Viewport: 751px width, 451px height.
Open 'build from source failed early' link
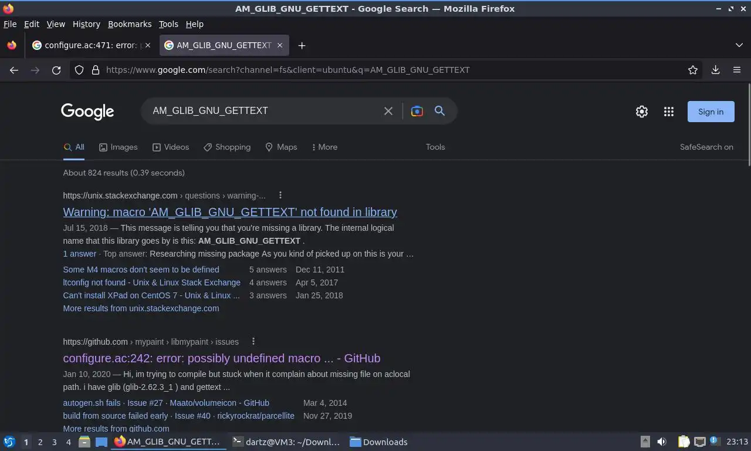178,416
